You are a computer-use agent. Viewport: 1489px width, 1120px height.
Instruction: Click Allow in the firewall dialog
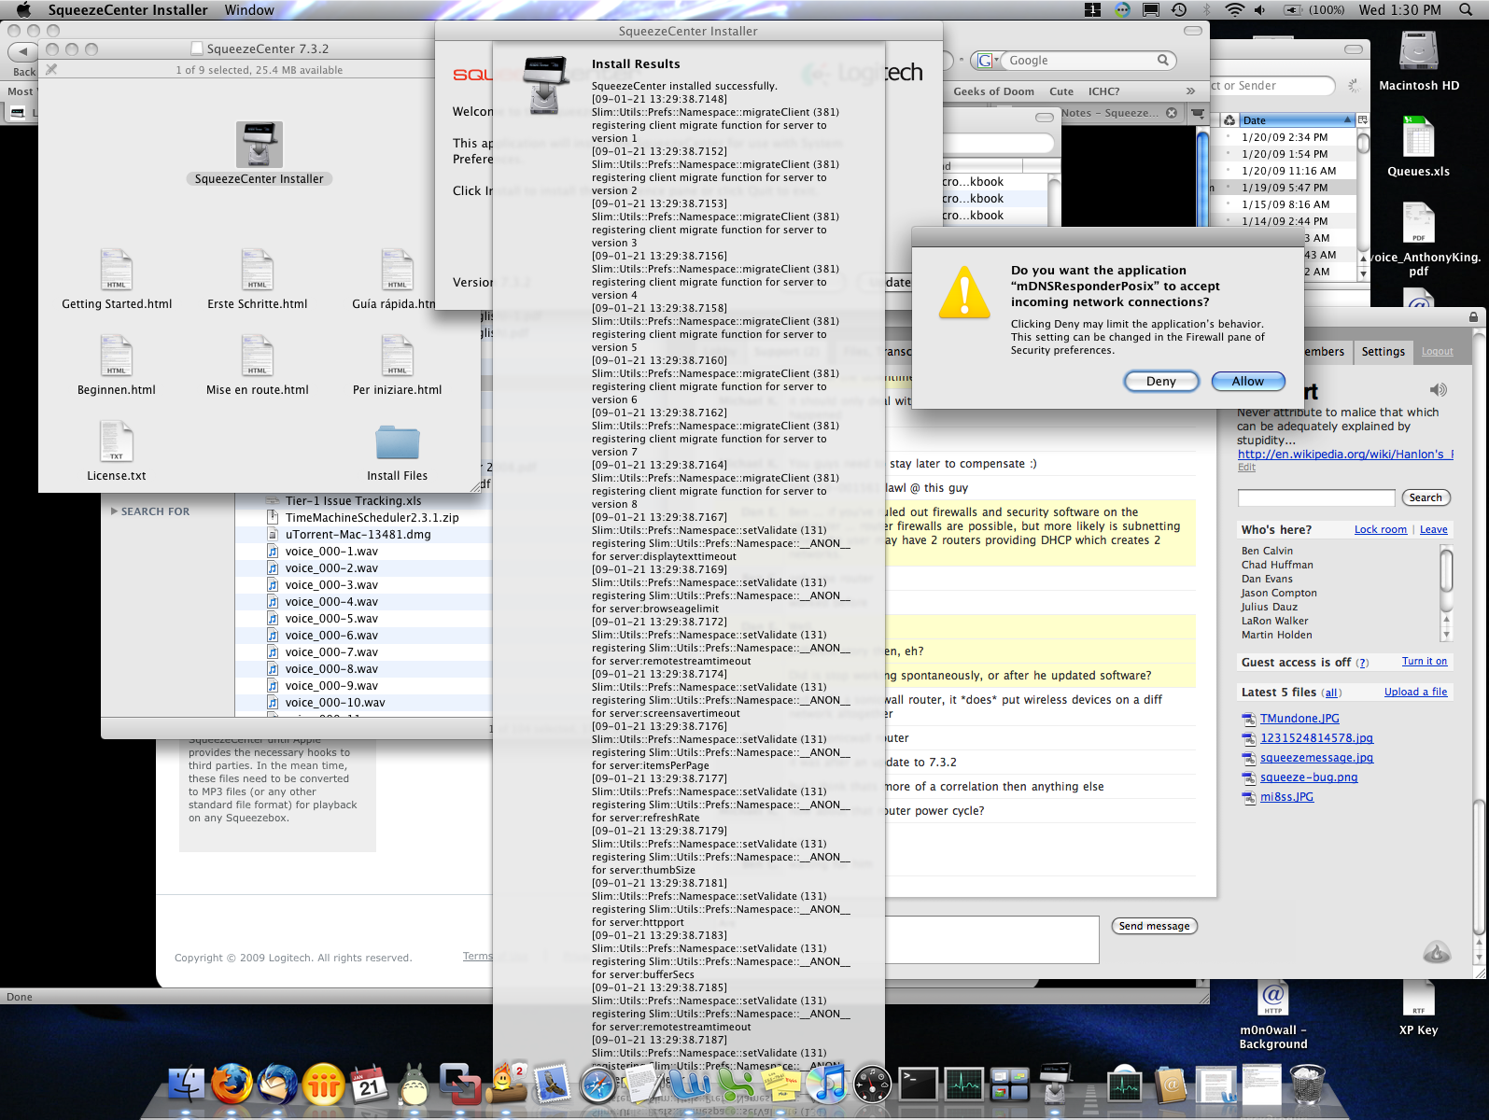pyautogui.click(x=1247, y=381)
